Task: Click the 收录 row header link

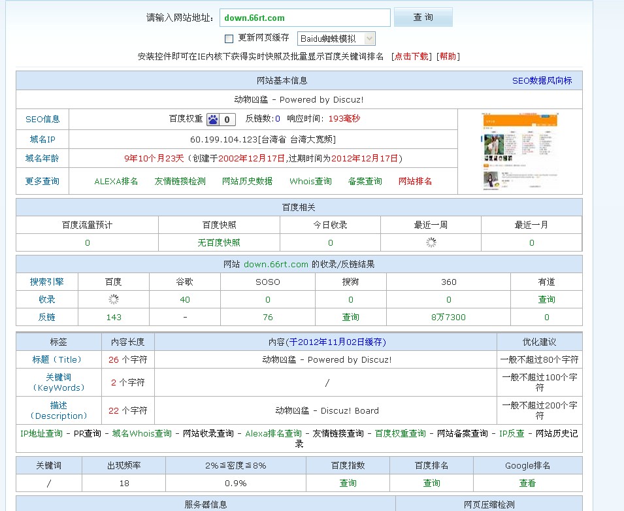Action: (47, 300)
